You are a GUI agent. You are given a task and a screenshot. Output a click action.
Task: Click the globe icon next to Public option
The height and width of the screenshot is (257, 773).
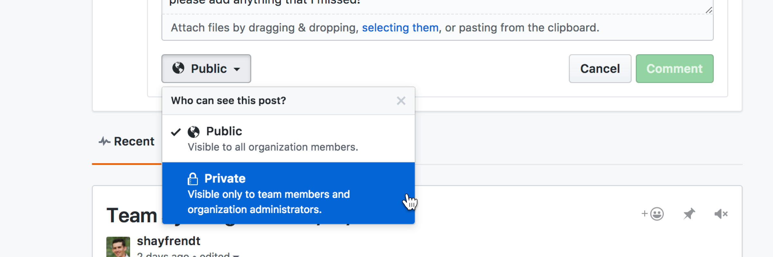193,131
